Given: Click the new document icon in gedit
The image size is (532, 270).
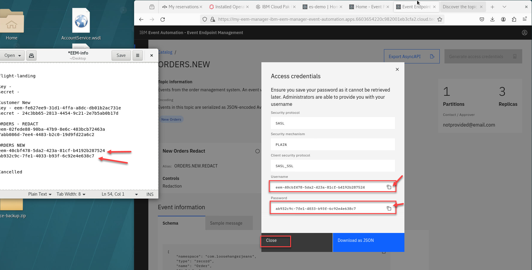Looking at the screenshot, I should point(31,55).
